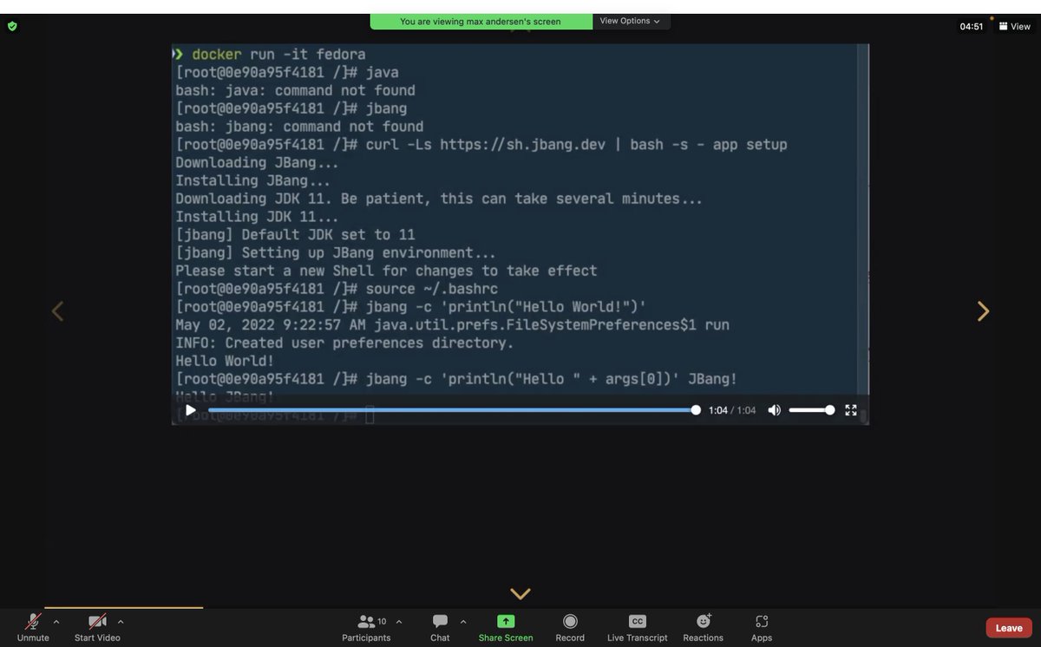Viewport: 1041px width, 647px height.
Task: Click the green Share Screen button
Action: [506, 627]
